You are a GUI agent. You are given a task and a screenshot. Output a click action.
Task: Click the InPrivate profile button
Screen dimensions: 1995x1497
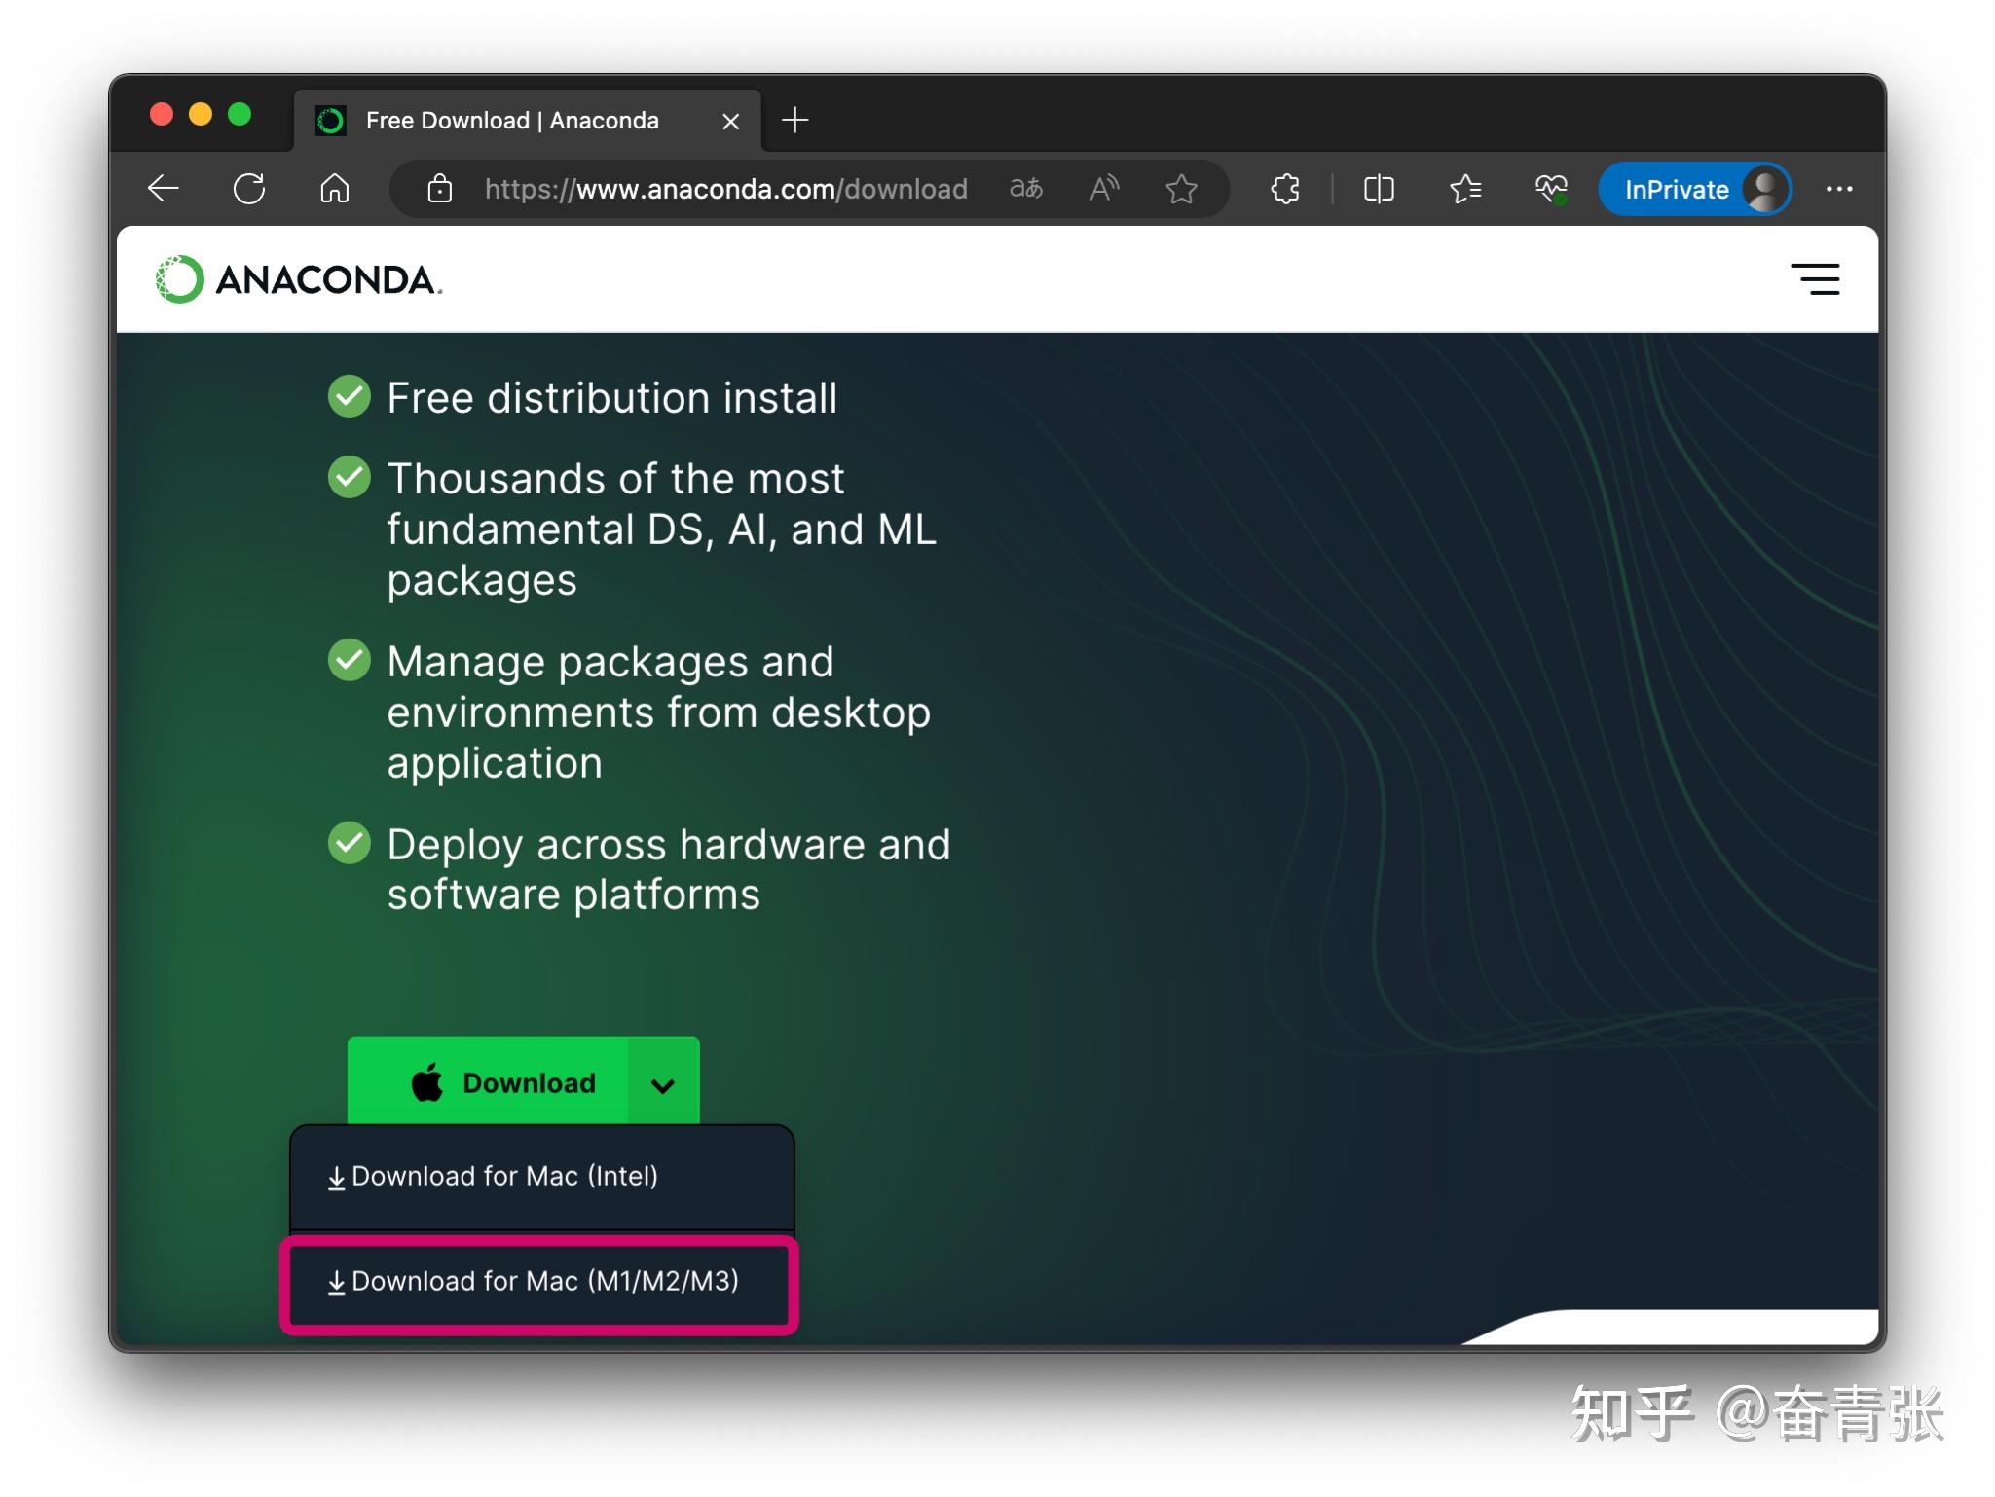pyautogui.click(x=1694, y=189)
